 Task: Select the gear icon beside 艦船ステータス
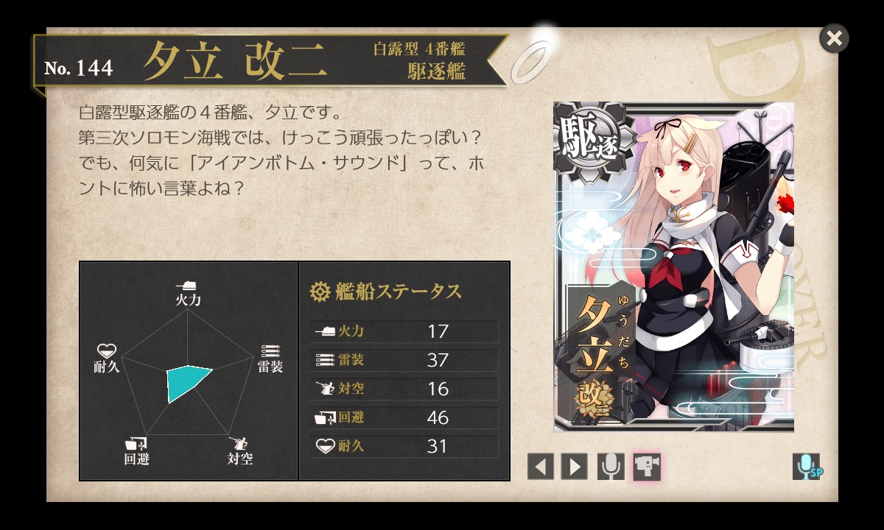click(320, 291)
